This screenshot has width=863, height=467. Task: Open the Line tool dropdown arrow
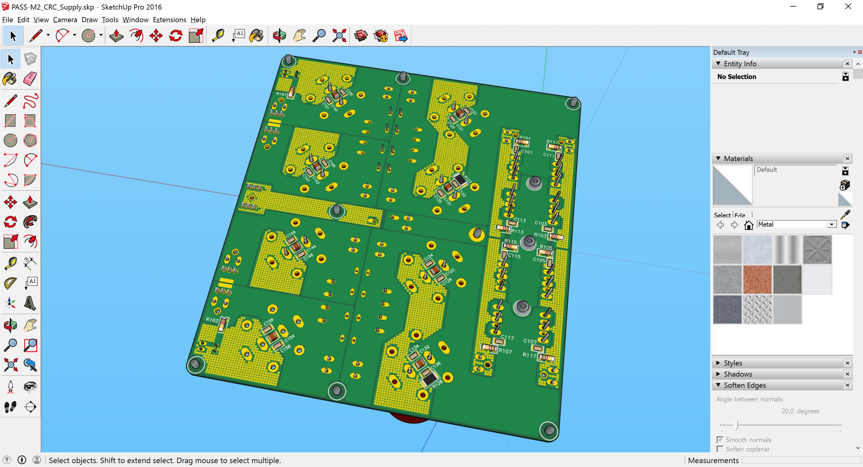[x=48, y=35]
